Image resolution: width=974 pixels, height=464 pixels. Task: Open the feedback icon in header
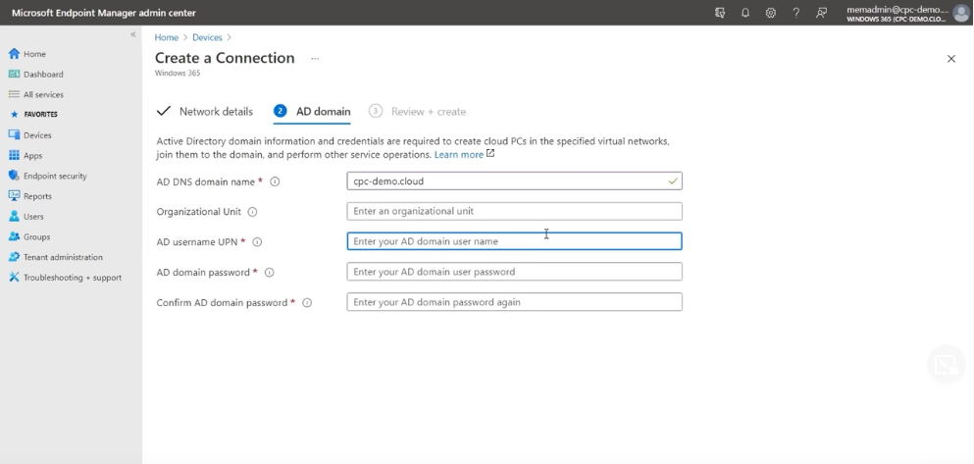click(x=821, y=13)
